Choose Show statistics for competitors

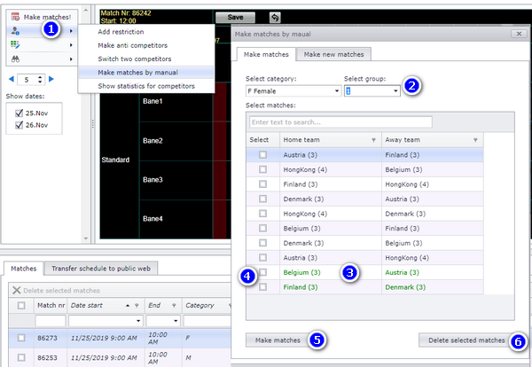coord(146,86)
